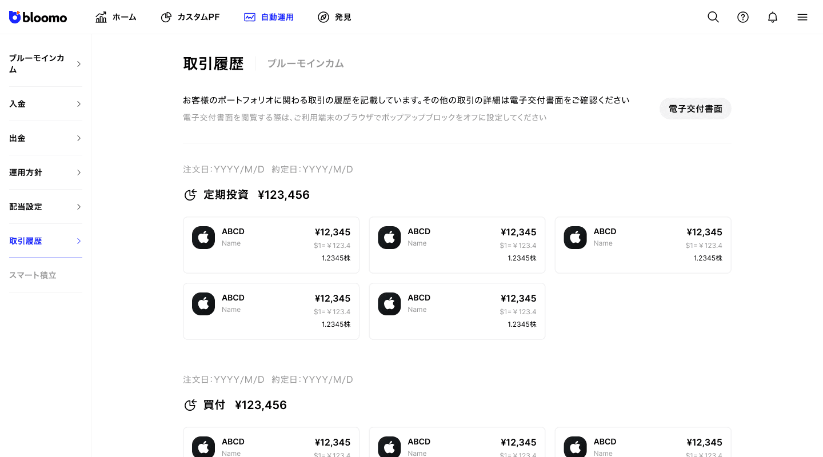Click the カスタムPF pie icon
The image size is (823, 457).
pos(166,17)
